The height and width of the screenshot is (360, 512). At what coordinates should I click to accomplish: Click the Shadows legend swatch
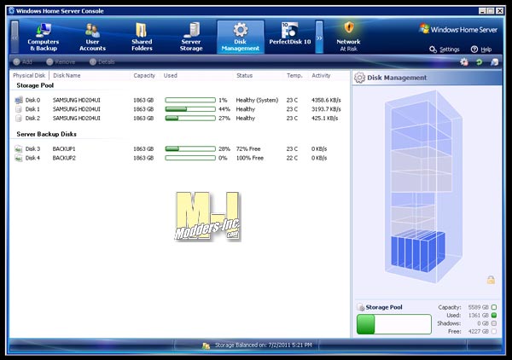point(494,323)
